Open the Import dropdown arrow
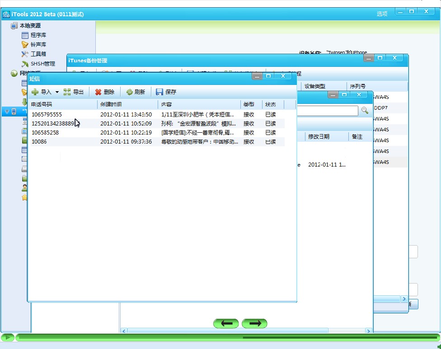This screenshot has width=441, height=349. pos(57,92)
